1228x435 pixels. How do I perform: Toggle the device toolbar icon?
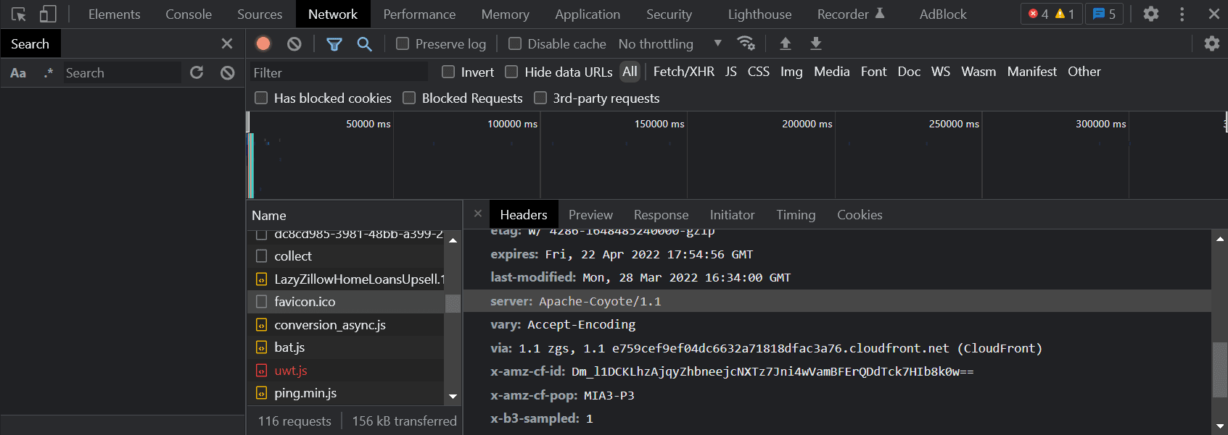[x=48, y=14]
